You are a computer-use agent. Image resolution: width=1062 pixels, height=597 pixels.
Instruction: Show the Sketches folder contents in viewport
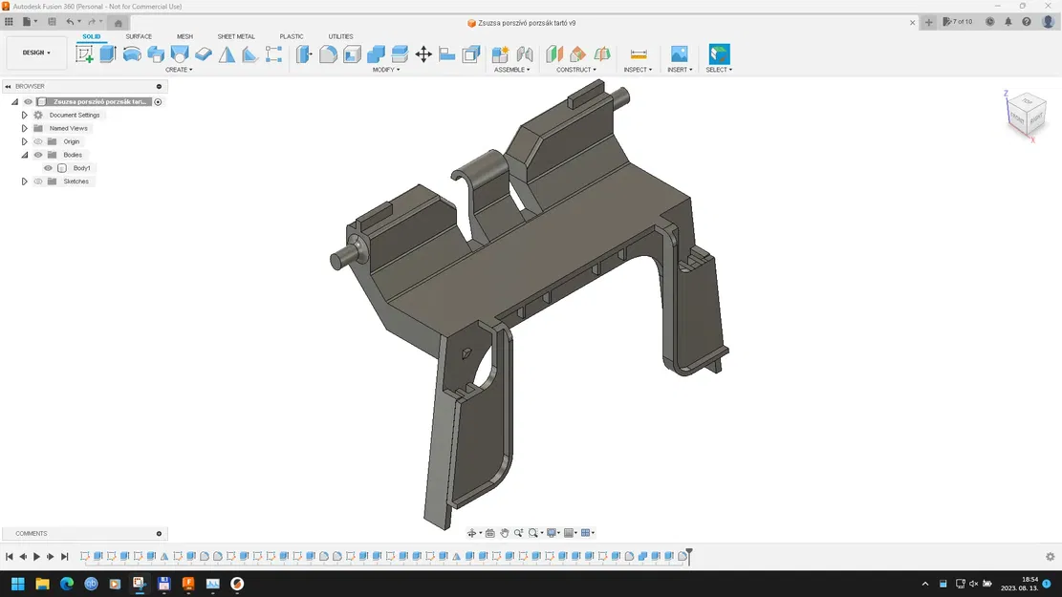coord(38,181)
